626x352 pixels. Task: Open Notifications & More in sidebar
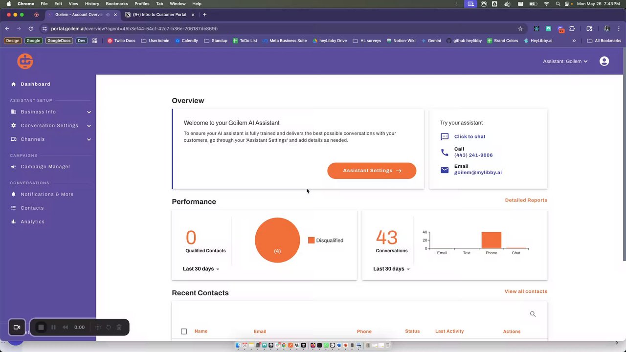[47, 194]
